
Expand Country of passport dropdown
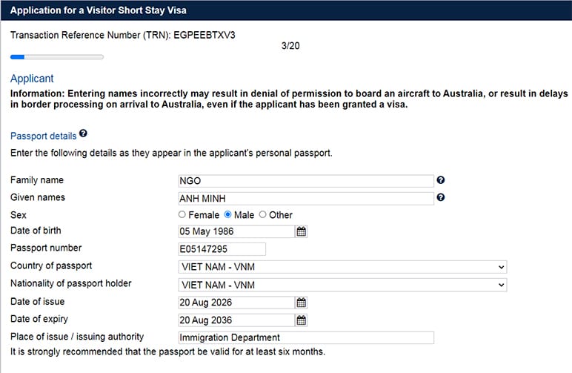[x=342, y=267]
